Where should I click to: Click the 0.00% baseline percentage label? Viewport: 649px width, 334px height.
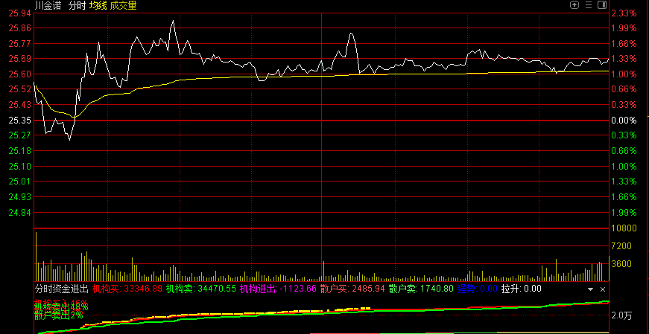pos(623,121)
